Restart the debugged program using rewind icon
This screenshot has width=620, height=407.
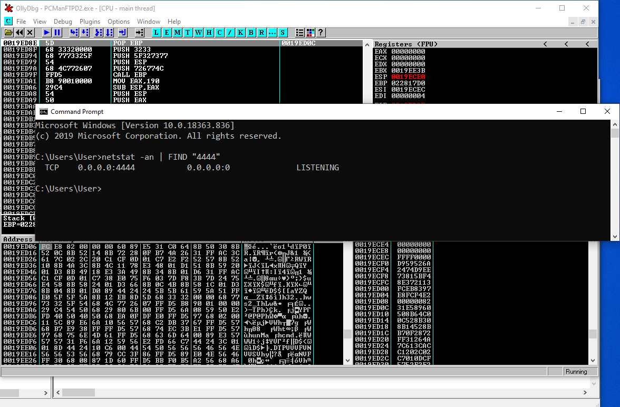pyautogui.click(x=19, y=33)
